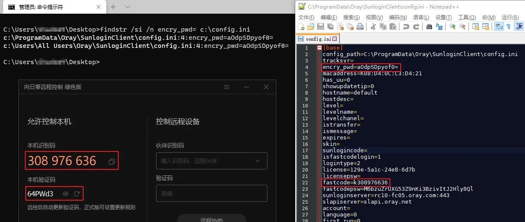Close the config.ini tab via its X
525x222 pixels.
point(334,38)
